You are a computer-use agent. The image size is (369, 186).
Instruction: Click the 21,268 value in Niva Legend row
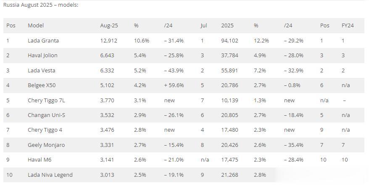point(229,175)
